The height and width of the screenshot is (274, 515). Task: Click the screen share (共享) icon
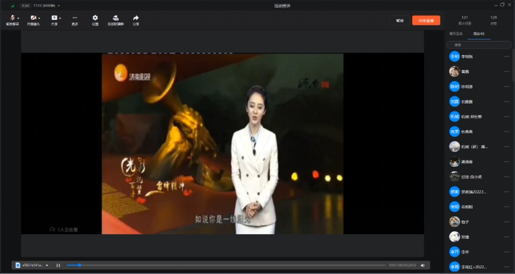pyautogui.click(x=54, y=18)
